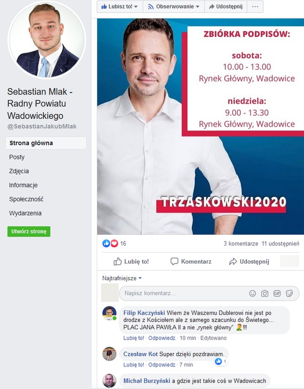Open Wydarzenia in the sidebar menu
This screenshot has height=389, width=304.
[x=25, y=213]
